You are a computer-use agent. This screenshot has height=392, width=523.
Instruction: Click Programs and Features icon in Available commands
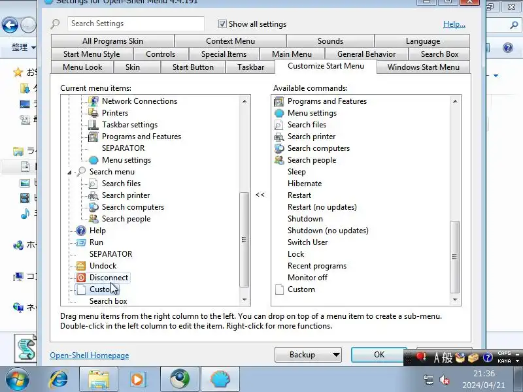coord(279,101)
